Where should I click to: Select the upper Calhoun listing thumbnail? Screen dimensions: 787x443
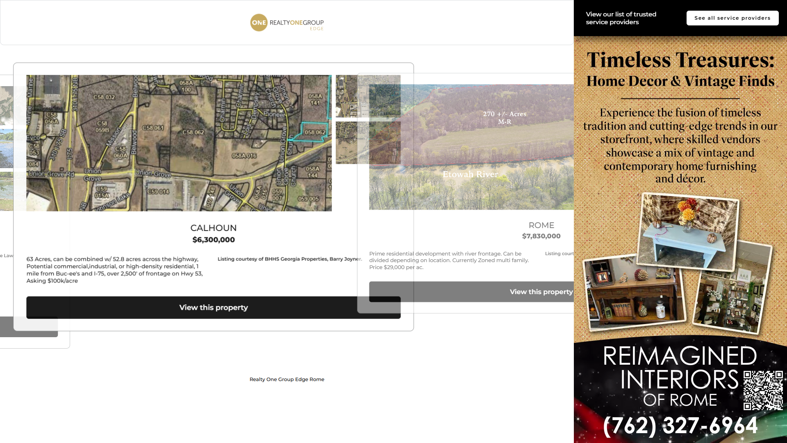click(346, 96)
